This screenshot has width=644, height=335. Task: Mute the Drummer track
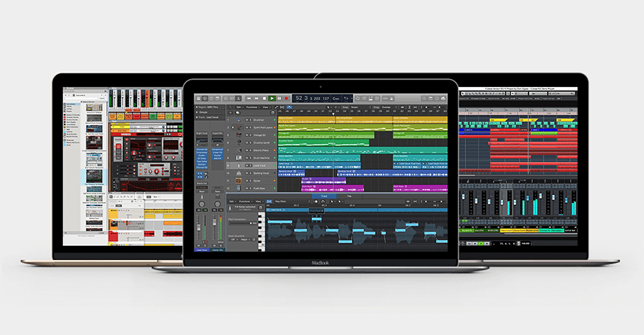pos(247,119)
